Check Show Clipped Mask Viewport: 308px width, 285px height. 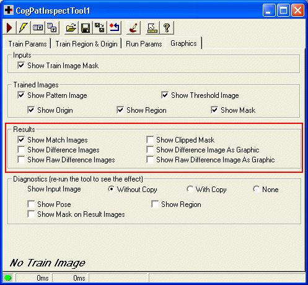150,140
